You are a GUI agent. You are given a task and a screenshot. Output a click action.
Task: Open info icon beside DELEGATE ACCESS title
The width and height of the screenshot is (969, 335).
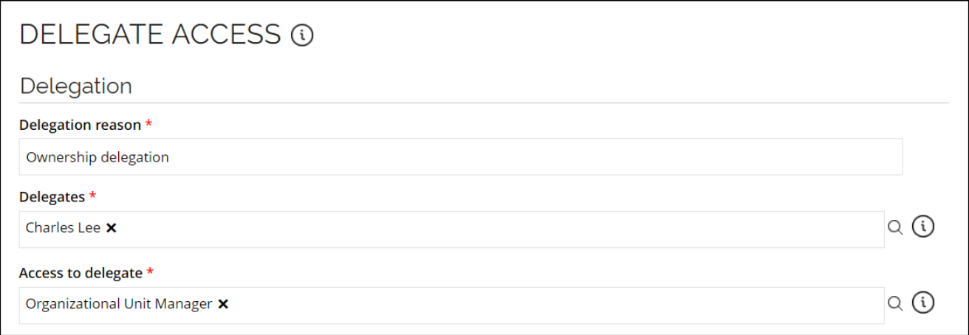tap(302, 35)
